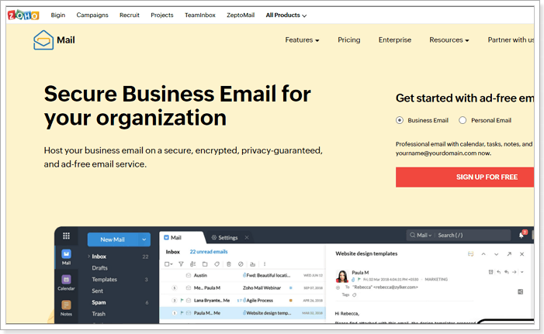Open the apps grid icon in mail preview
The height and width of the screenshot is (334, 544).
click(66, 236)
